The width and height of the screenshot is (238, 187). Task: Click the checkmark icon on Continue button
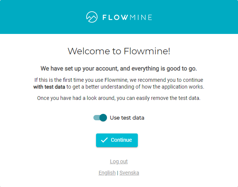coord(104,140)
